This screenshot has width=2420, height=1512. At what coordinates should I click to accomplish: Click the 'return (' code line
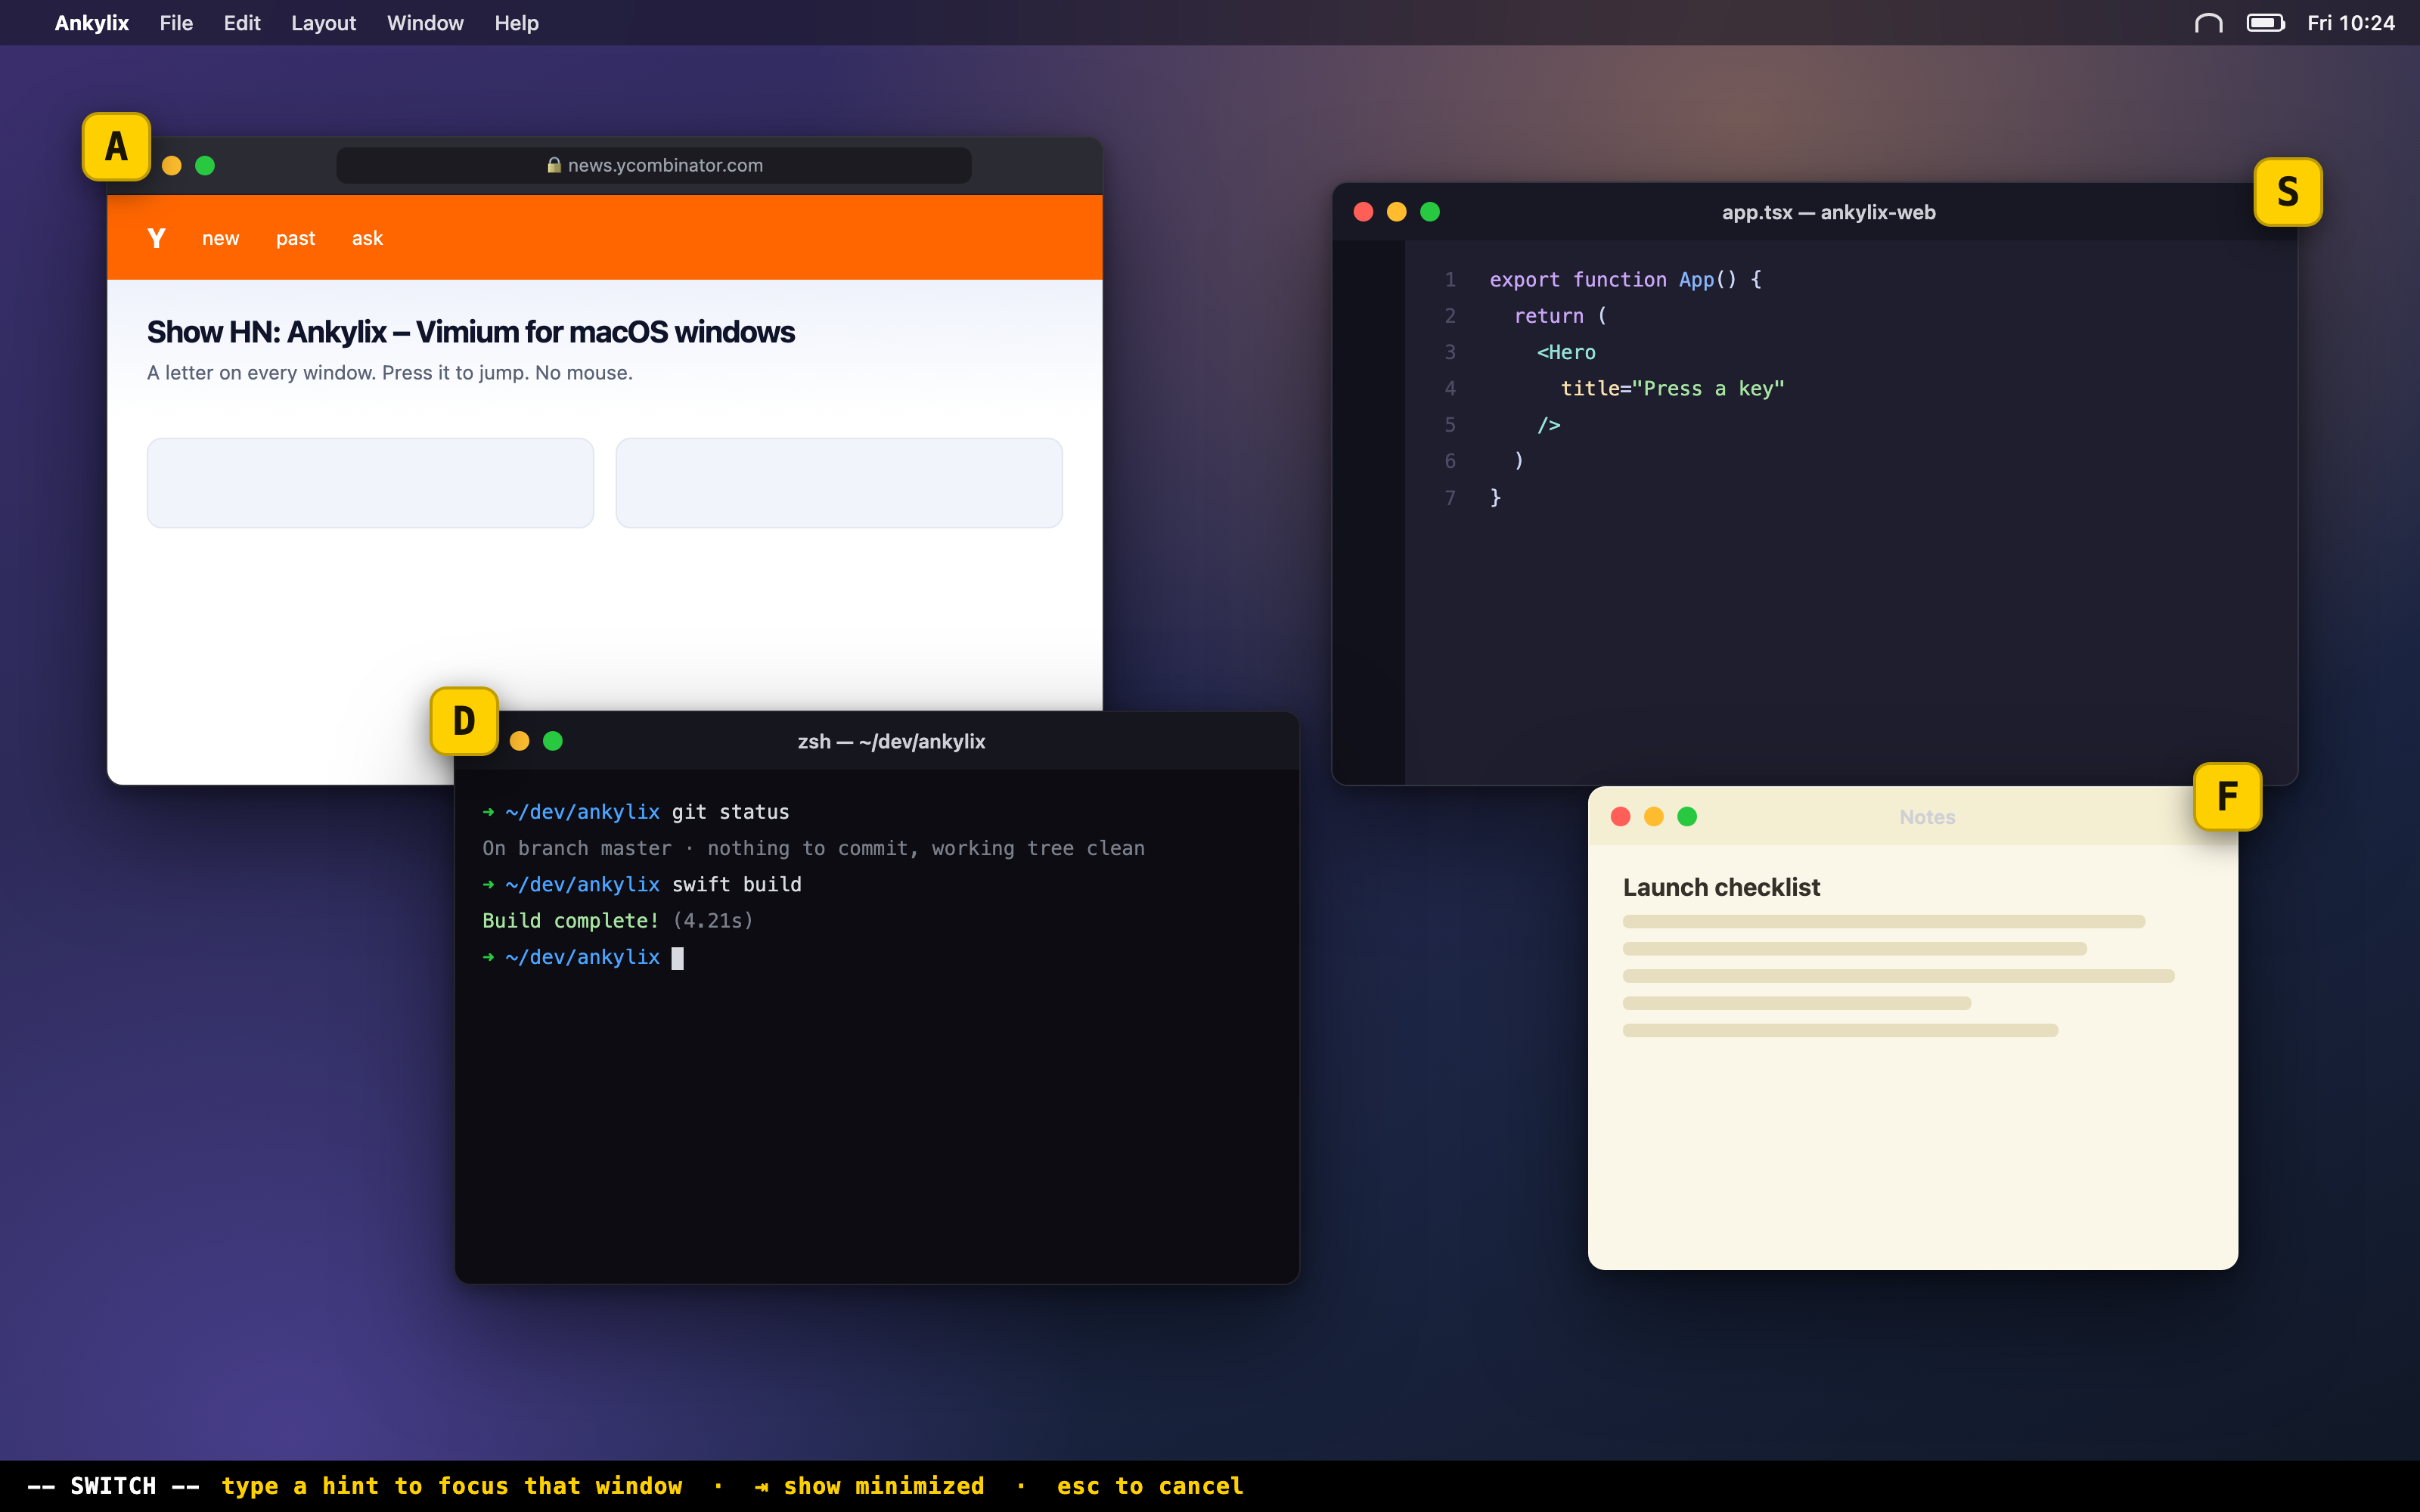1560,316
